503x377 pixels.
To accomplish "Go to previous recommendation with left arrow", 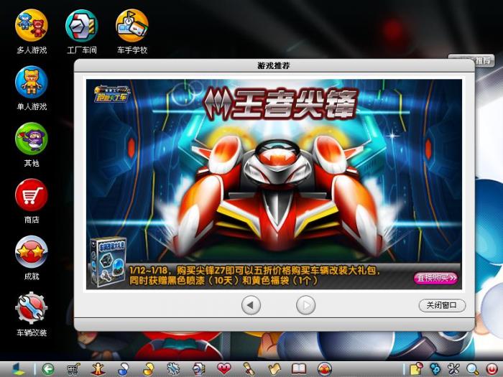I will click(x=251, y=305).
